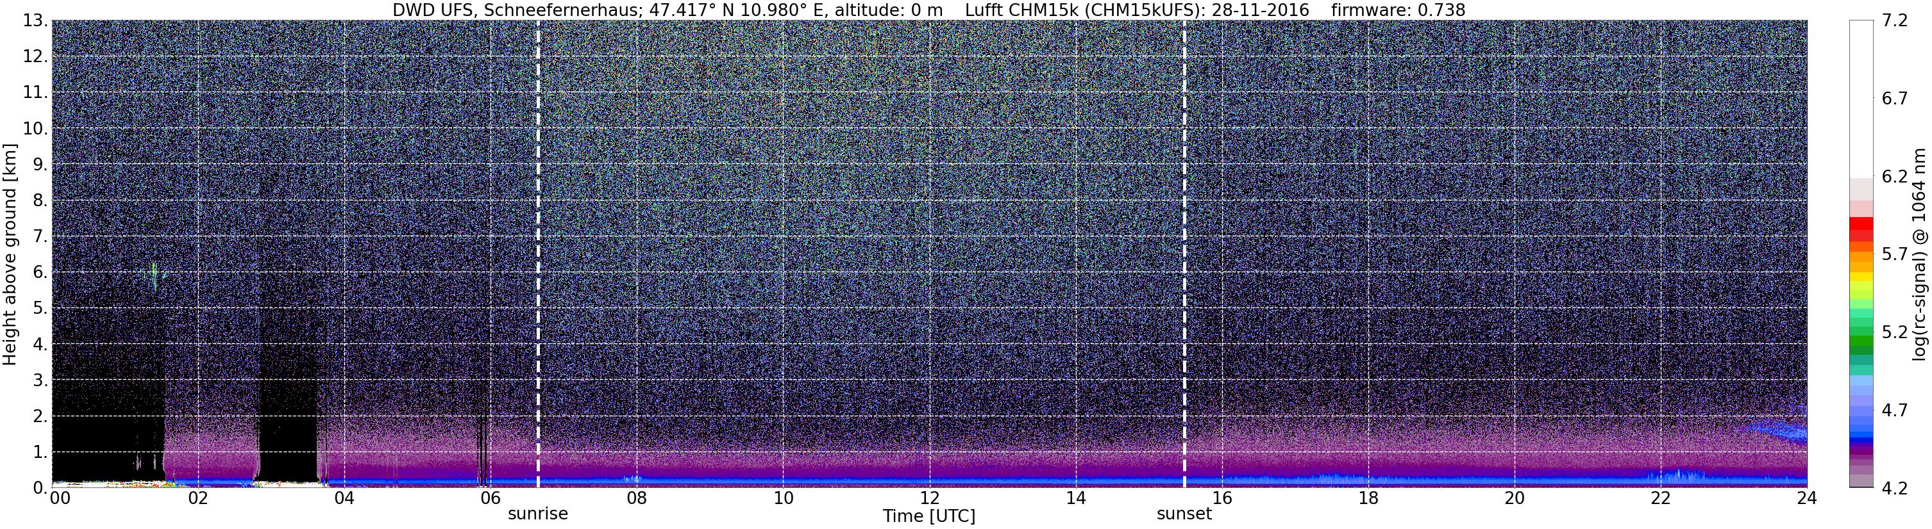Click the '5.2' colorbar tick label

1895,332
